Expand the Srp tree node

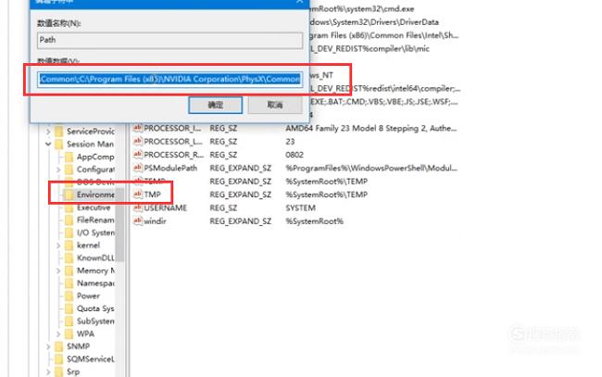point(48,372)
